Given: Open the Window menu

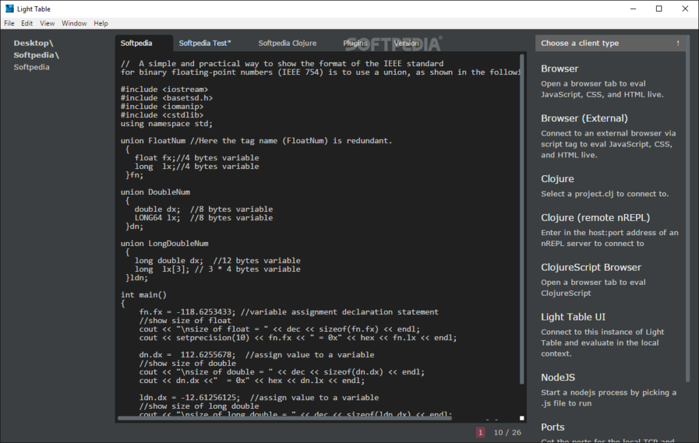Looking at the screenshot, I should coord(74,22).
